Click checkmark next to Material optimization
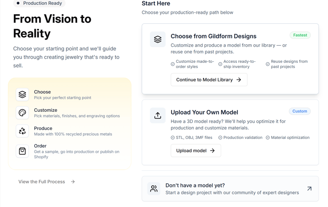The image size is (328, 207). click(267, 138)
